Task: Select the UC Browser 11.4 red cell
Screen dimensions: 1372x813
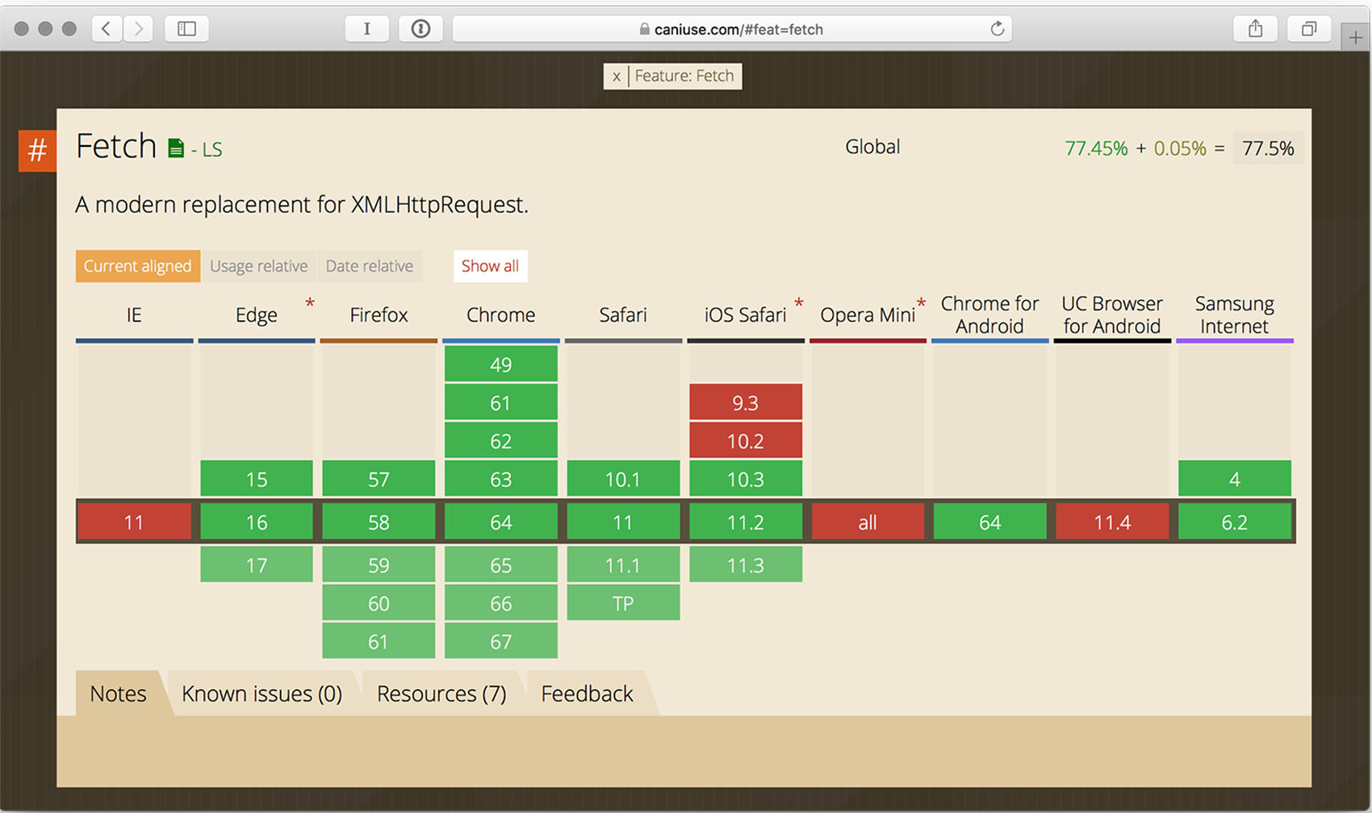Action: click(1112, 522)
